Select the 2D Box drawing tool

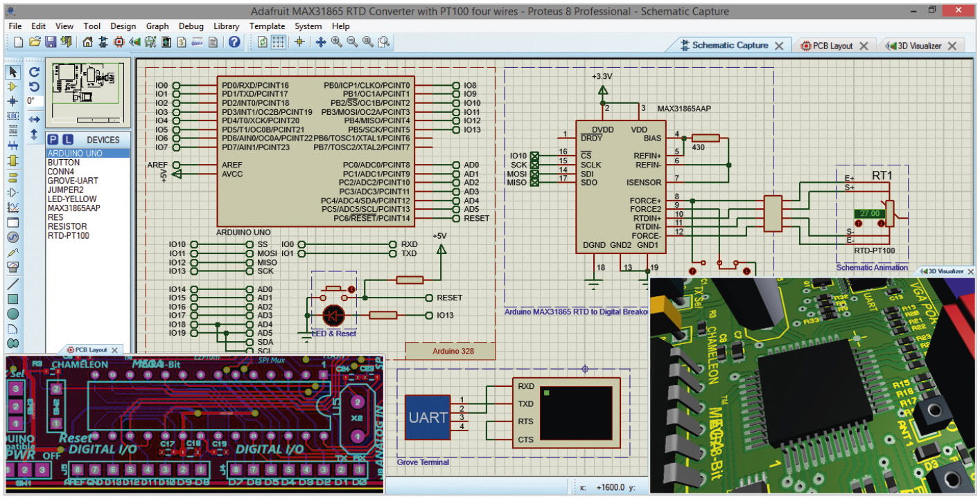coord(12,299)
